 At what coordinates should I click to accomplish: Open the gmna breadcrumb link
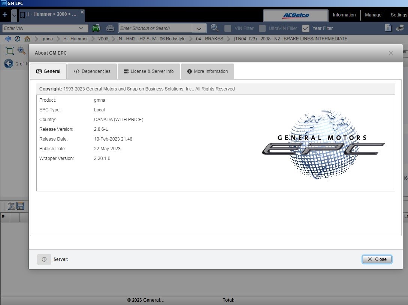47,38
